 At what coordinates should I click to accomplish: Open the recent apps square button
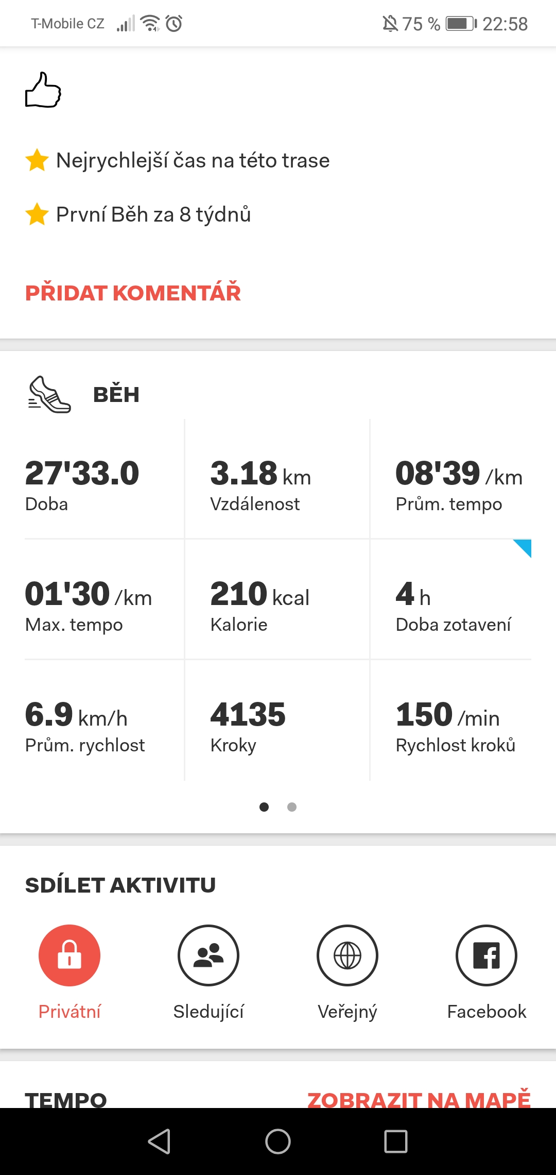point(396,1141)
